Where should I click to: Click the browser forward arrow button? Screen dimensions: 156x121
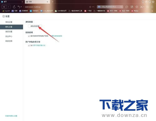pos(8,7)
